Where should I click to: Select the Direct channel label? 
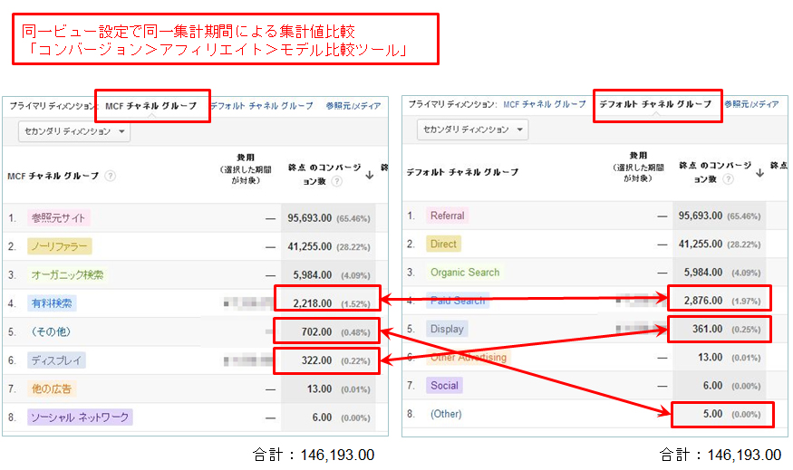pyautogui.click(x=443, y=244)
